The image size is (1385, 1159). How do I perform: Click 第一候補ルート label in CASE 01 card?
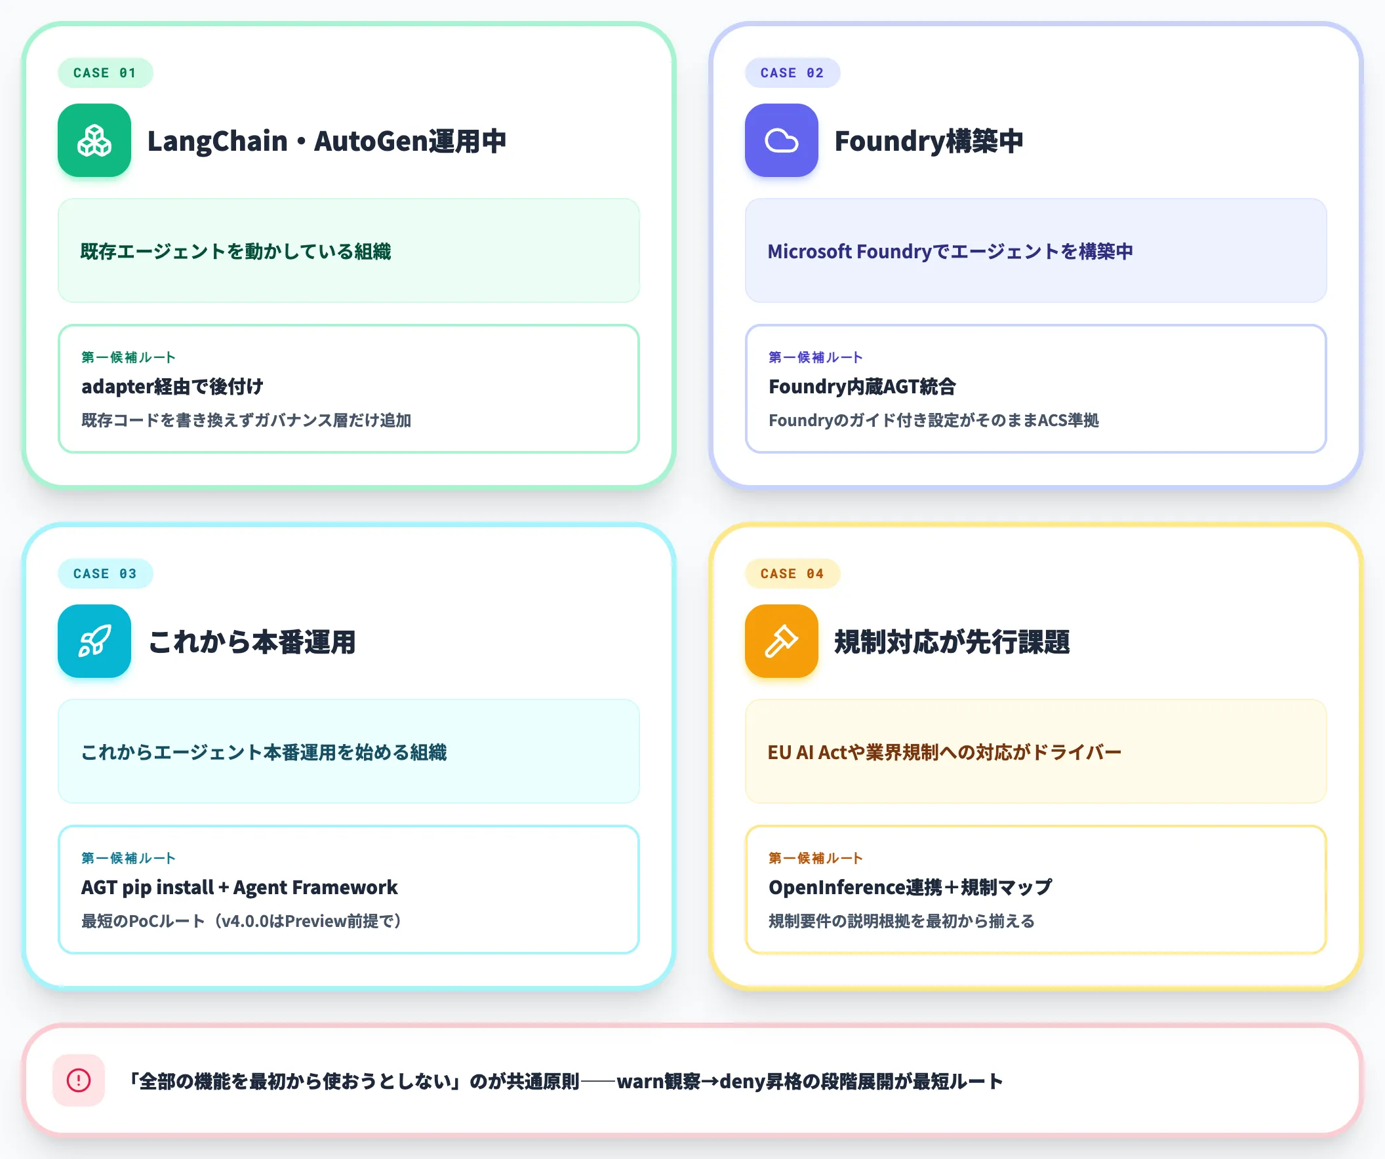(x=129, y=357)
